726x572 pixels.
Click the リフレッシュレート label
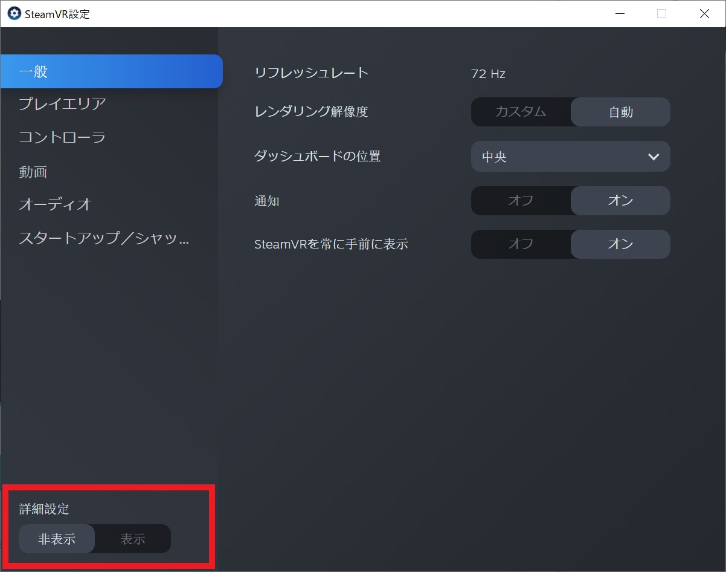pos(312,73)
